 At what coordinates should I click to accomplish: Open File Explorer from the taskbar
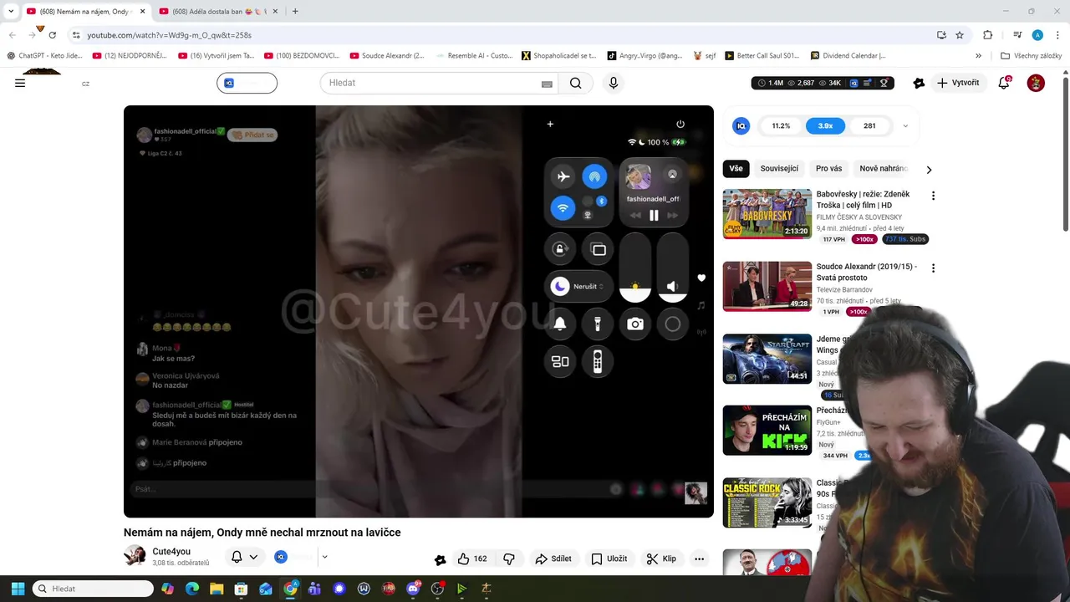point(216,589)
